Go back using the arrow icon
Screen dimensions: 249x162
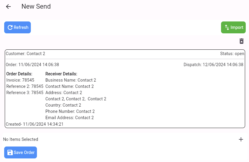point(8,7)
